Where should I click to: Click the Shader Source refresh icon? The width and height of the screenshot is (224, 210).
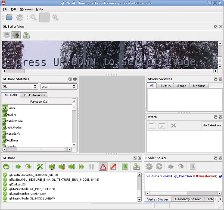tap(159, 166)
